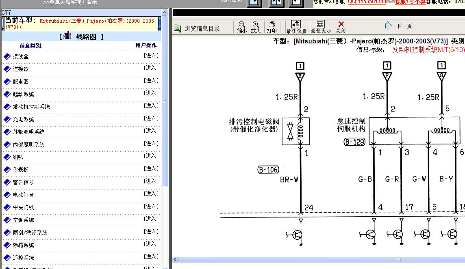Click the 客服1号小郭 service link
Image resolution: width=465 pixels, height=269 pixels.
[x=410, y=2]
